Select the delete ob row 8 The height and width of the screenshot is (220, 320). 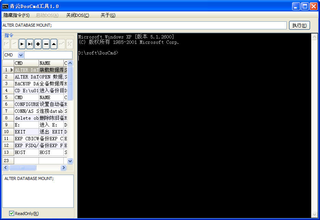35,118
